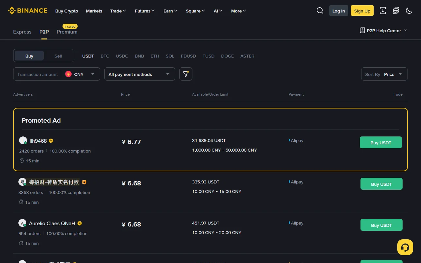Open the search magnifier icon

[320, 11]
